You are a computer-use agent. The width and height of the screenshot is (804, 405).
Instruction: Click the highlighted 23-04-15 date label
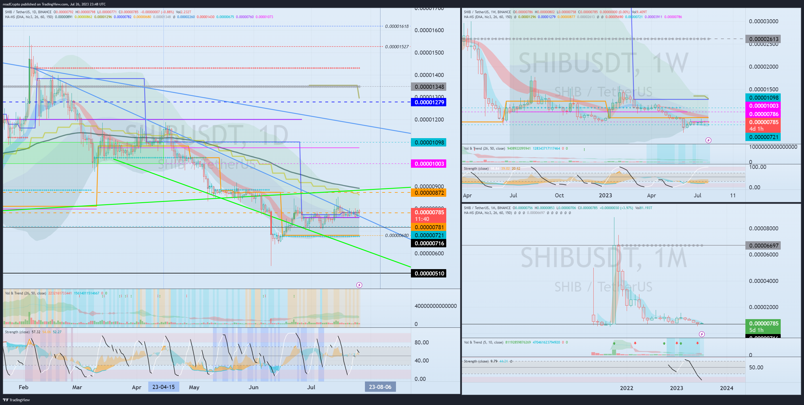[x=164, y=387]
